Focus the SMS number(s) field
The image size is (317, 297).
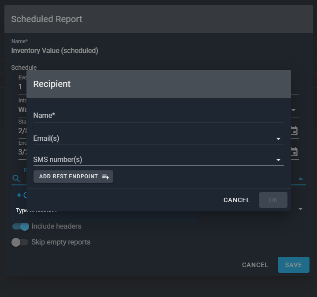tap(152, 160)
